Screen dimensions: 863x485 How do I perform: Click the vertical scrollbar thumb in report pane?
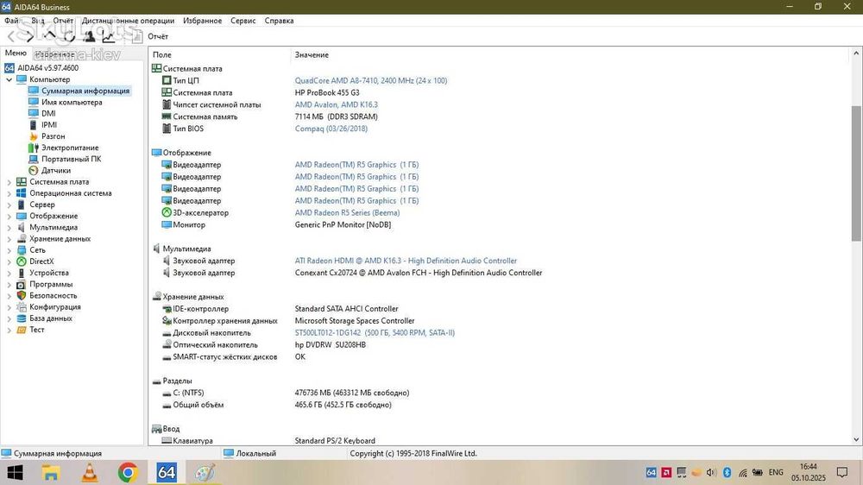click(x=856, y=173)
